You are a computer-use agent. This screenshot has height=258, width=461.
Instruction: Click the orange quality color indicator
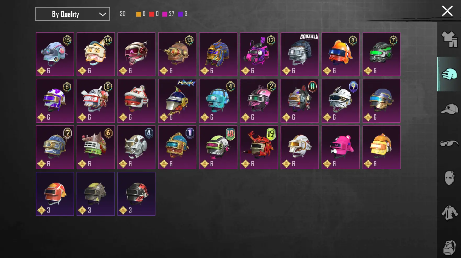[x=138, y=14]
